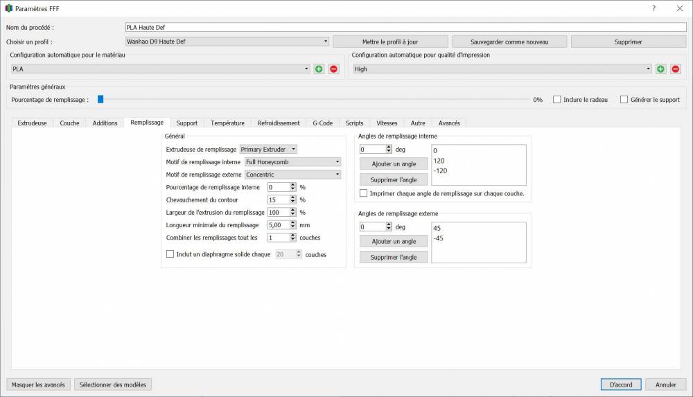Click Supprimer l'angle for internal infill
Viewport: 693px width, 397px height.
394,179
